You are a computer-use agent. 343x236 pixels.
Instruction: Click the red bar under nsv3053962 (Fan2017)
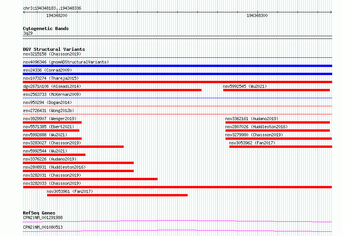coord(281,147)
